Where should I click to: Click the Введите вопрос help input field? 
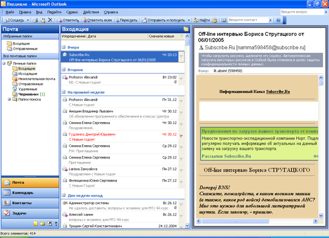pos(302,12)
